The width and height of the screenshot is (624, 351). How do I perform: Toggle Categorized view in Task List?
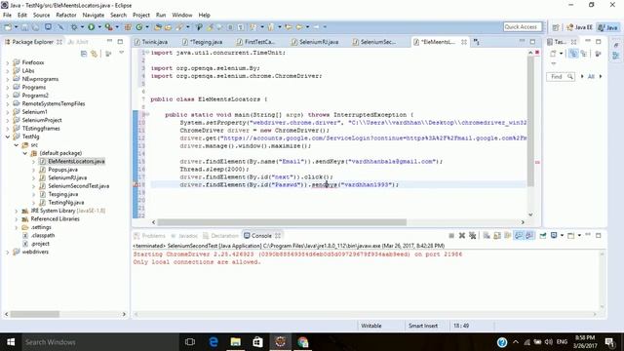tap(573, 54)
